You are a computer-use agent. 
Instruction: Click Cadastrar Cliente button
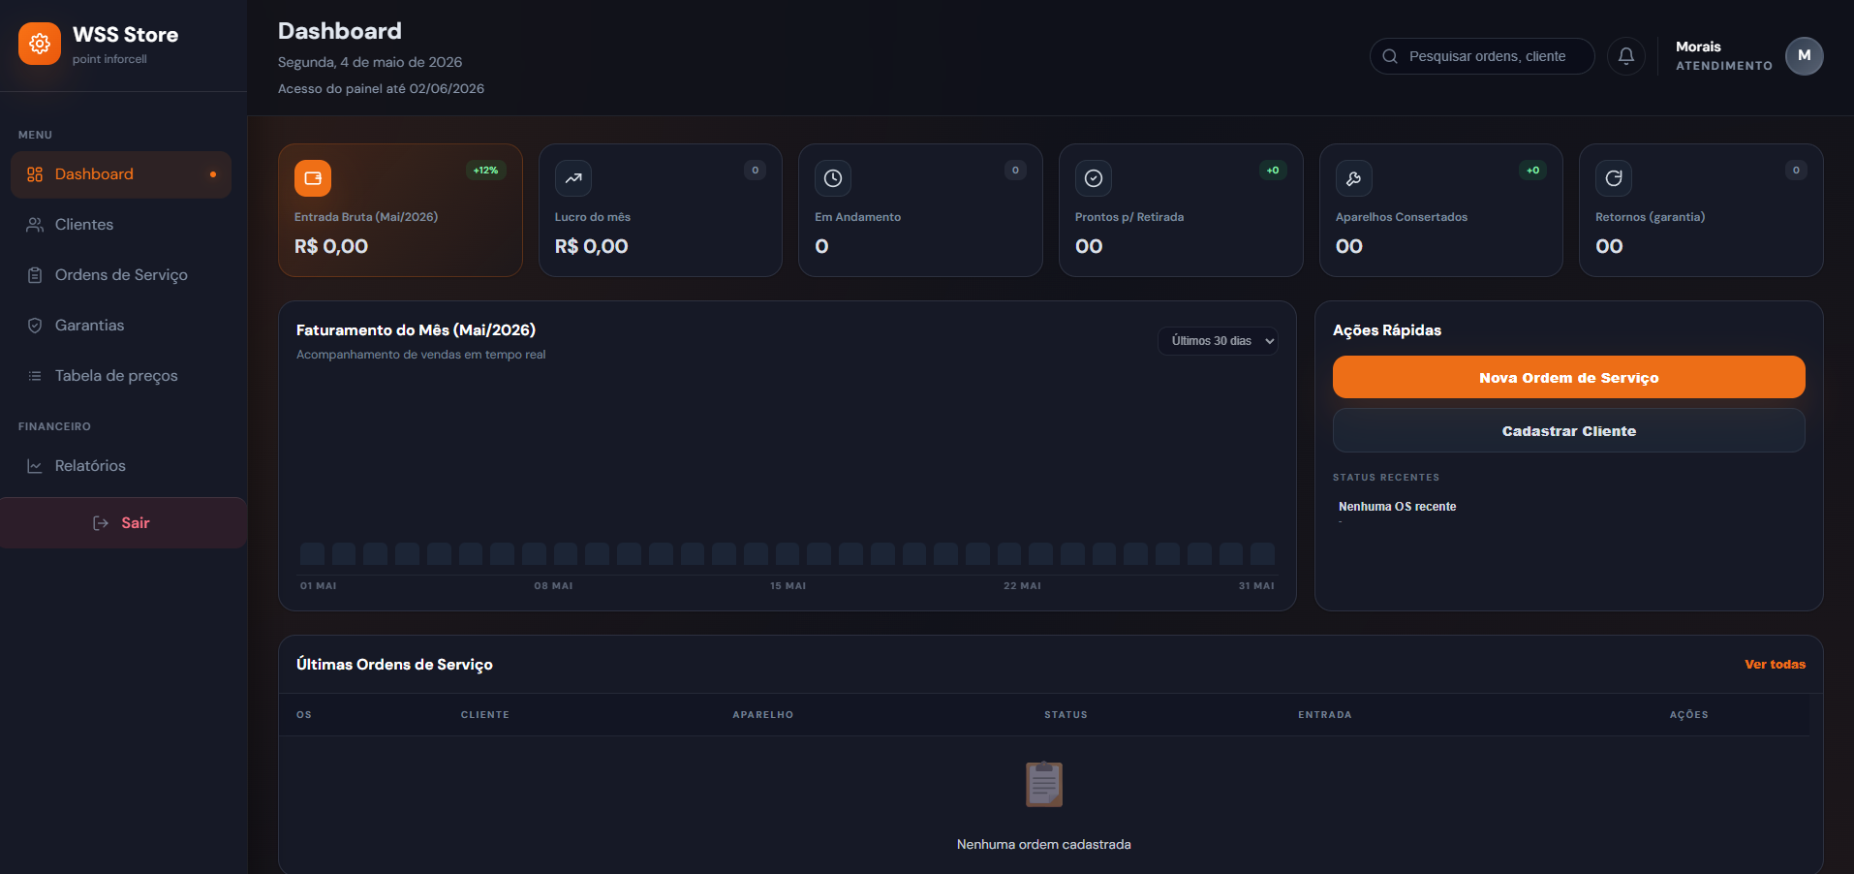(1568, 430)
